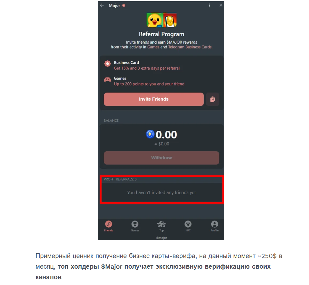The image size is (309, 285).
Task: Close the Major mini app
Action: coord(221,5)
